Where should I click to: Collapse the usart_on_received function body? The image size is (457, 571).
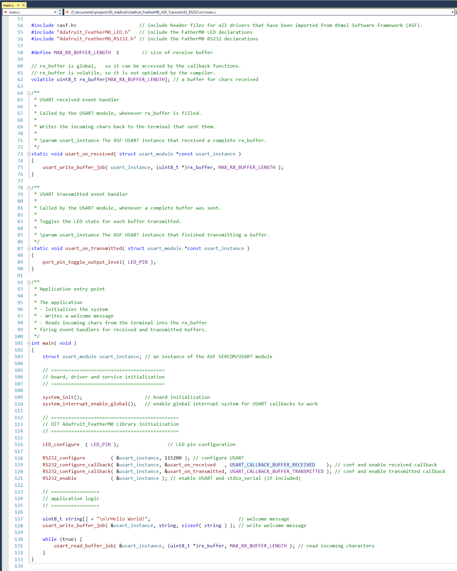coord(29,154)
